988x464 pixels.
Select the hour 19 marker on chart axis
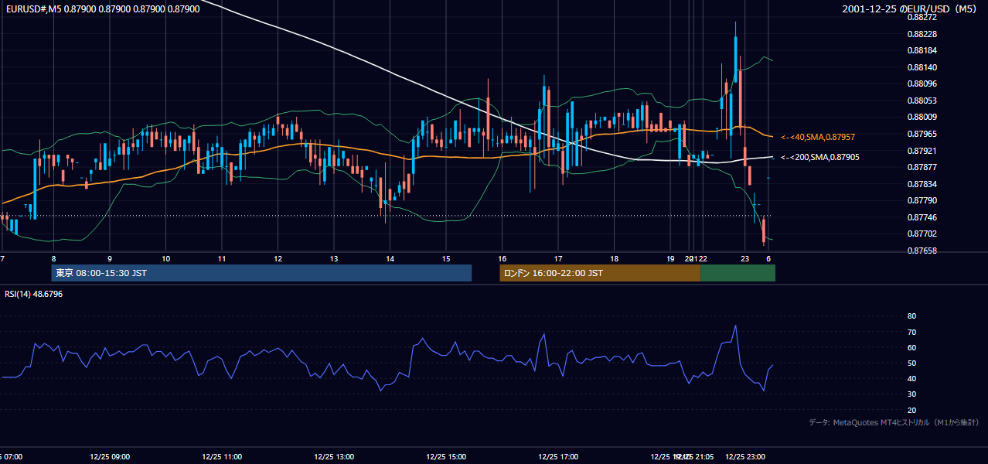tap(670, 258)
